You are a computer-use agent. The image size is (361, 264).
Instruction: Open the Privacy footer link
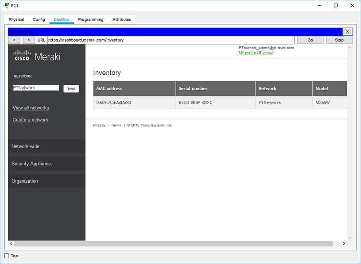99,125
